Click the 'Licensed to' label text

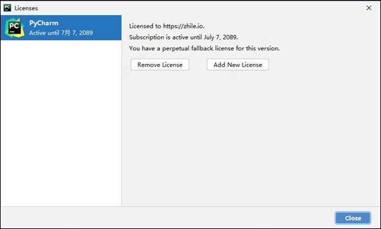145,26
